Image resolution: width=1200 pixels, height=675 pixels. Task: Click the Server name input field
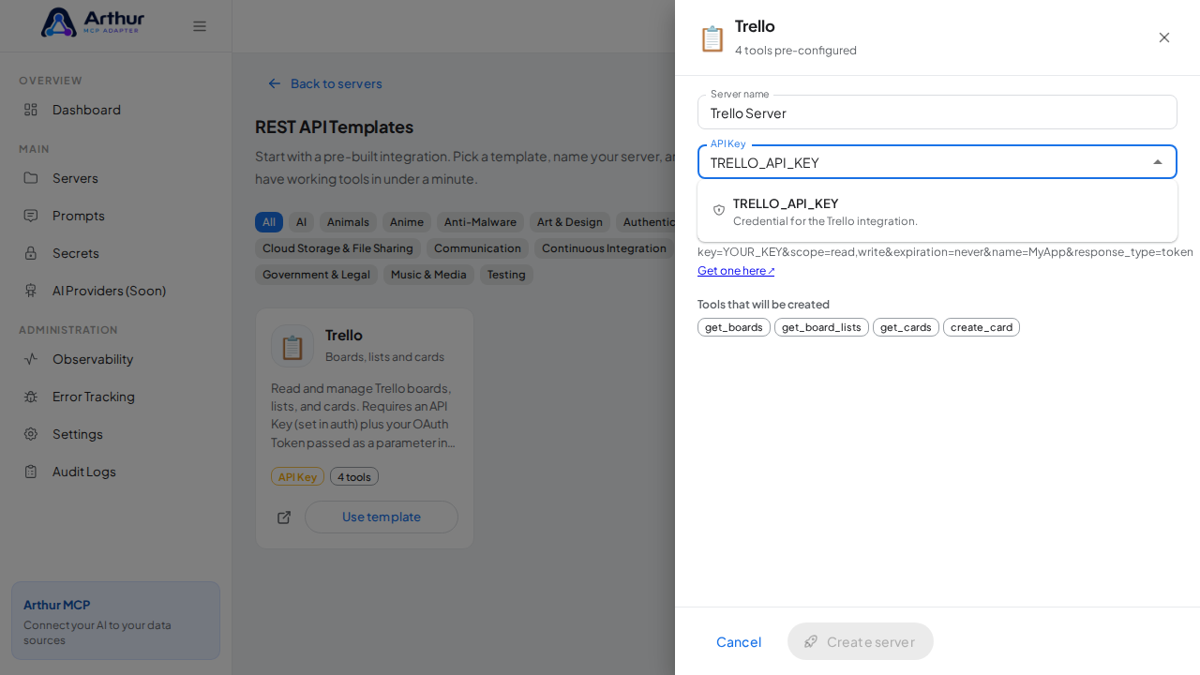coord(937,112)
